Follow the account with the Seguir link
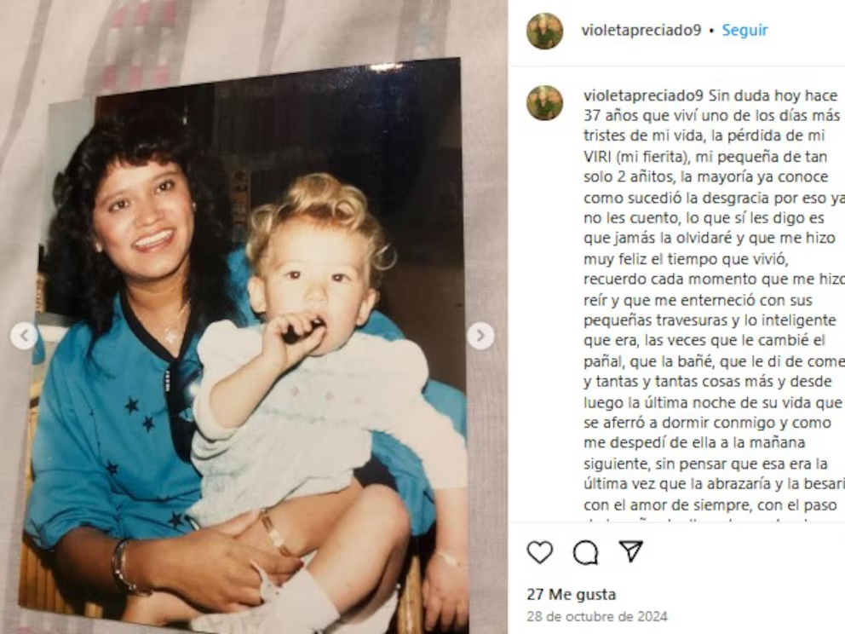 coord(744,30)
